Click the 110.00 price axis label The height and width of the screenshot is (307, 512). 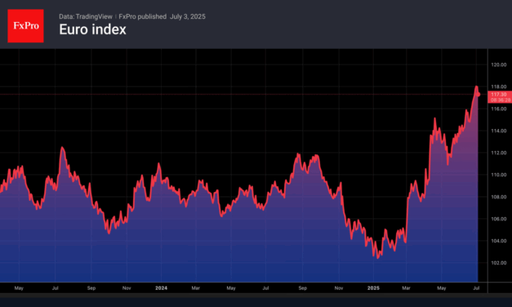pyautogui.click(x=499, y=175)
